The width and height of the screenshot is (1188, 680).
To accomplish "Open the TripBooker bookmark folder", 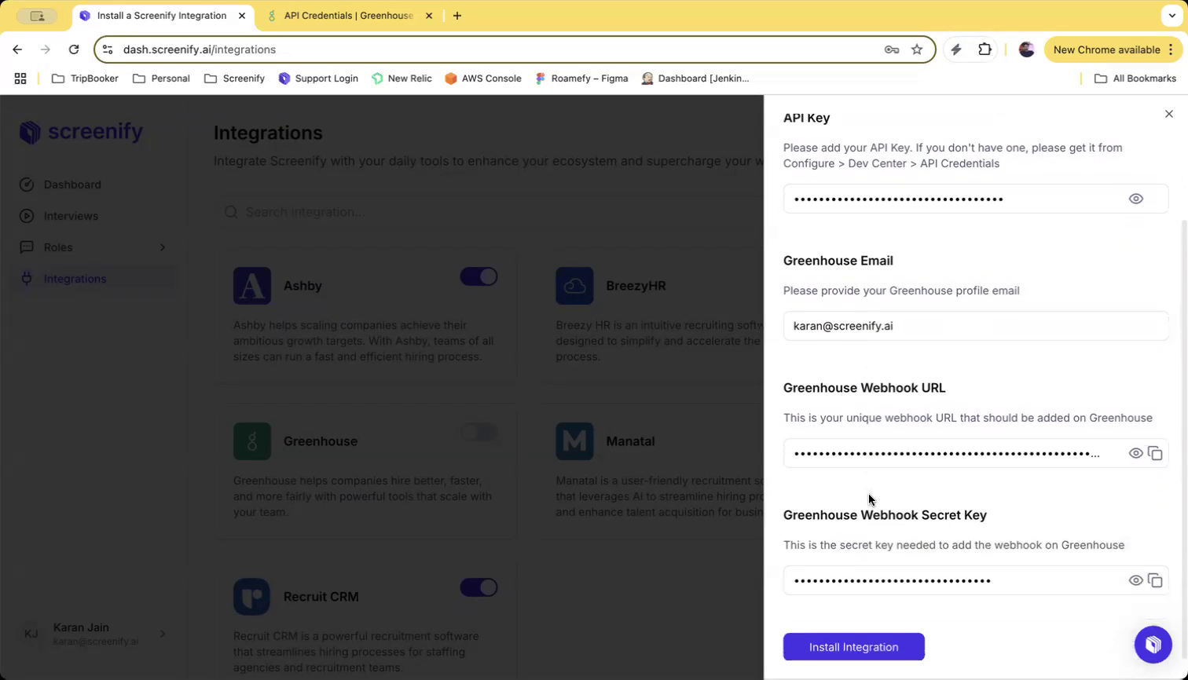I will [x=85, y=79].
